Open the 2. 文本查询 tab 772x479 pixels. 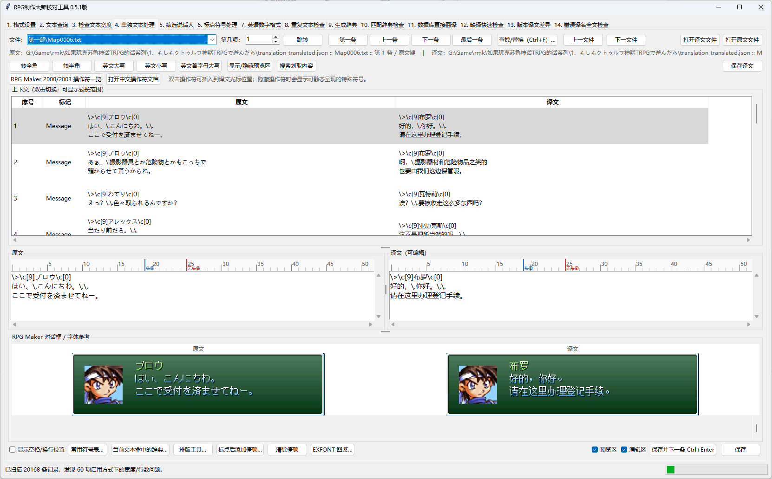(54, 25)
